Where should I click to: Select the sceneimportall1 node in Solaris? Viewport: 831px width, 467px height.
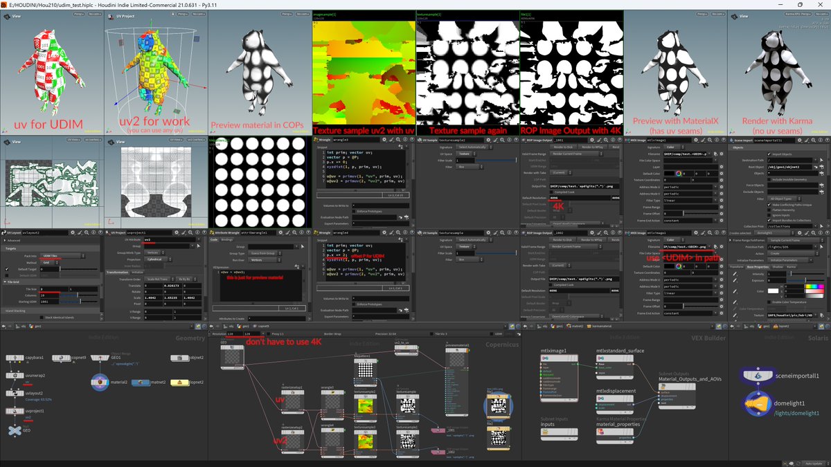click(758, 375)
